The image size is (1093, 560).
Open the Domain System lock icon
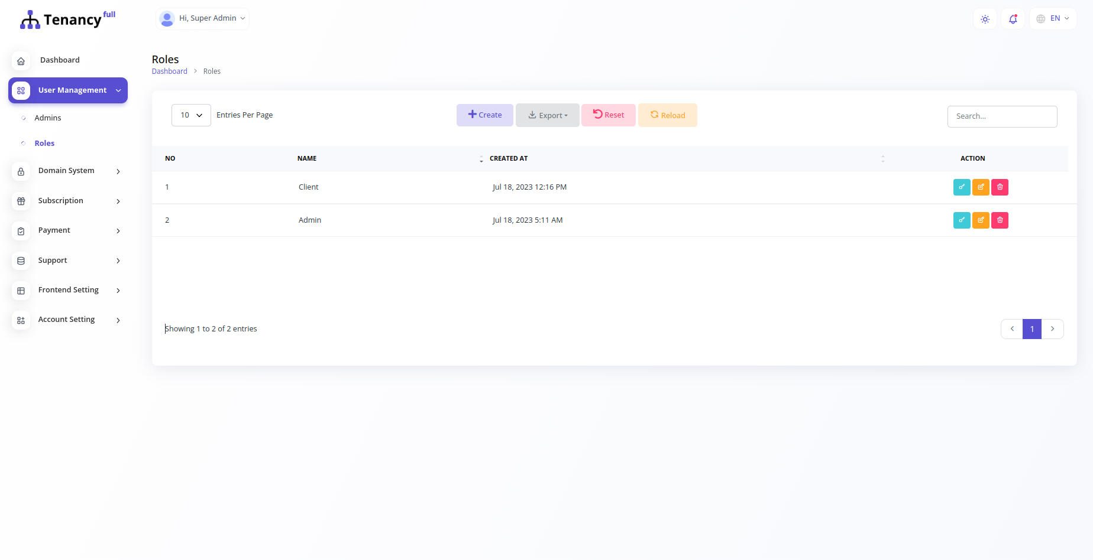pyautogui.click(x=21, y=171)
